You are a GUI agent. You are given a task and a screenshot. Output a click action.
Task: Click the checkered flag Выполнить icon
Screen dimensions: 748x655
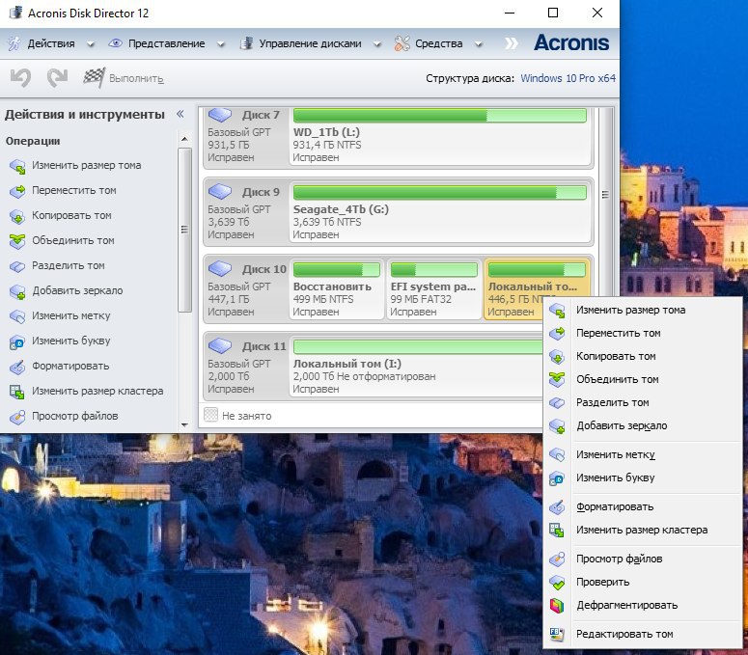94,78
